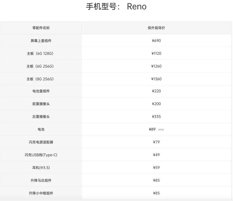Click the ¥89 discounted battery price
The image size is (233, 201).
(x=152, y=129)
